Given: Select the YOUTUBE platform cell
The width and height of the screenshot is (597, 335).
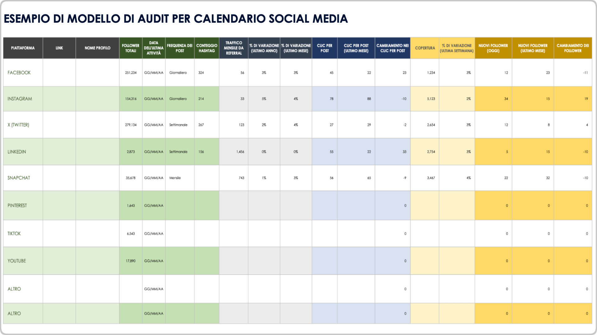Looking at the screenshot, I should 23,261.
